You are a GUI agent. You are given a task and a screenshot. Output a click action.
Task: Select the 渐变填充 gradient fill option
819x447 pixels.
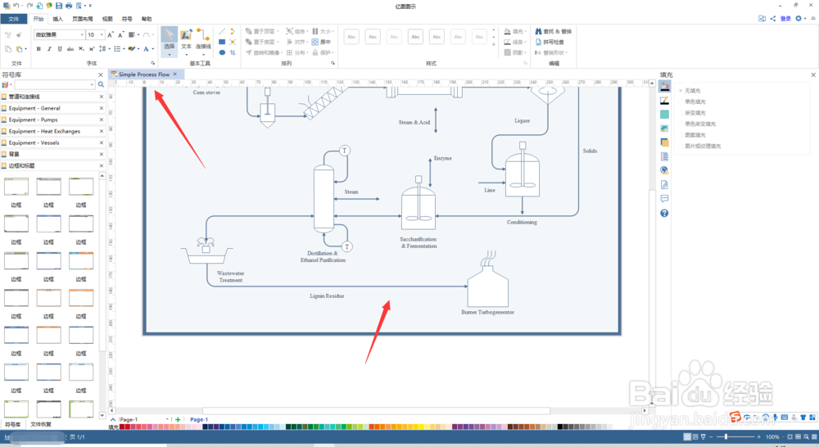[695, 113]
